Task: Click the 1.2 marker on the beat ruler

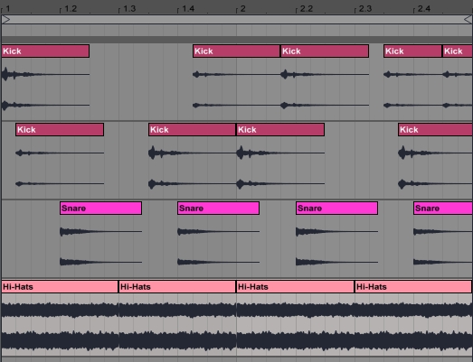Action: pos(69,9)
